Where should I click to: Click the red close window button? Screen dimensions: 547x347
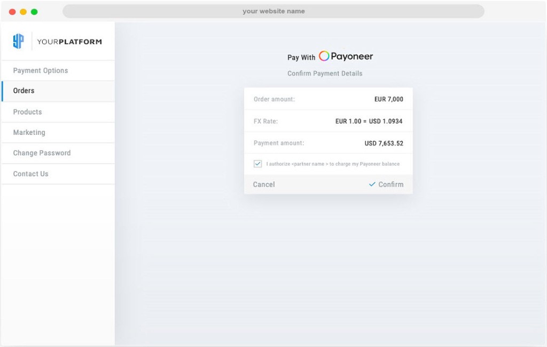[x=12, y=12]
